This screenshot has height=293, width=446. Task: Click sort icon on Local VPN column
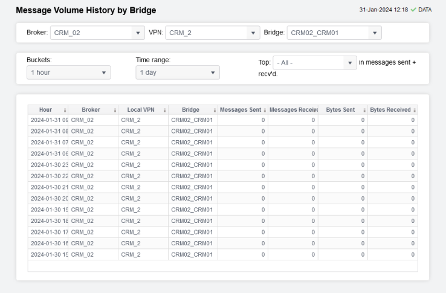point(165,110)
